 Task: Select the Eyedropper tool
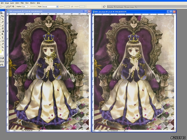pyautogui.click(x=3, y=44)
